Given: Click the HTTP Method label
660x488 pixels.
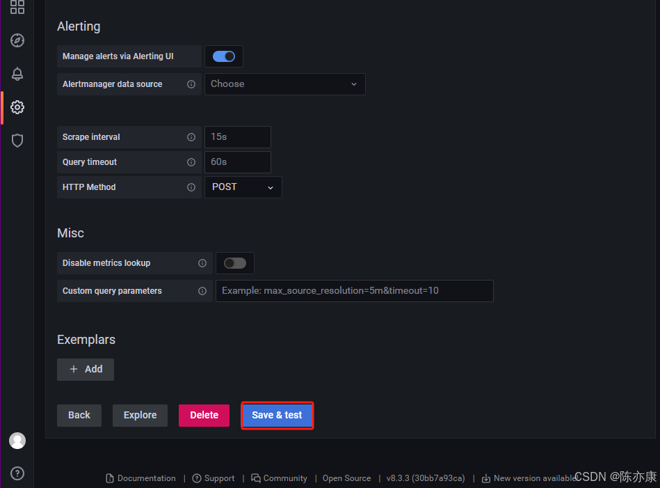Looking at the screenshot, I should [x=89, y=187].
